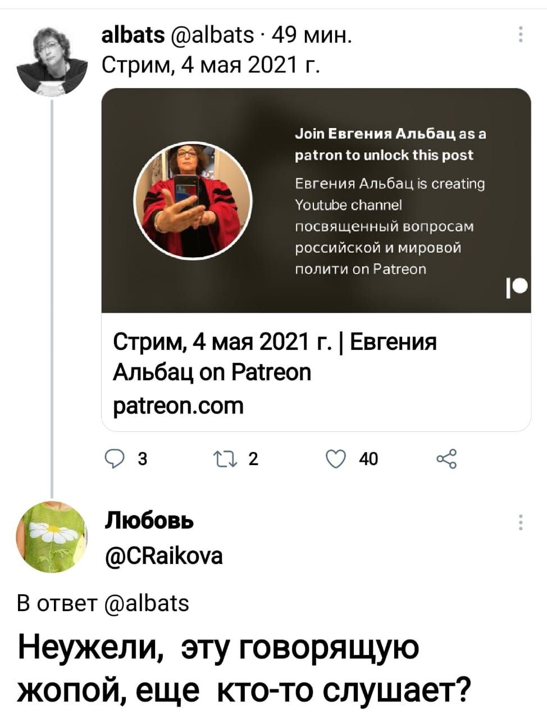Click the Patreon logo on the card
The width and height of the screenshot is (547, 719).
click(517, 288)
